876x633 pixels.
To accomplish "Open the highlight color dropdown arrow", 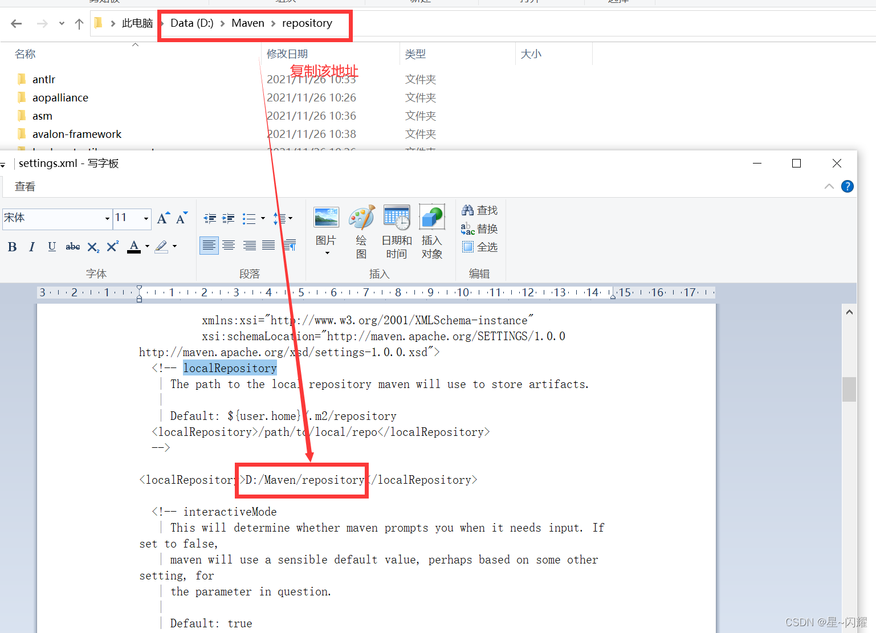I will tap(174, 247).
